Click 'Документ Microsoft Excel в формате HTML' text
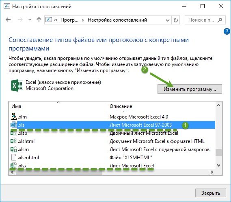The height and width of the screenshot is (202, 231). tap(157, 141)
